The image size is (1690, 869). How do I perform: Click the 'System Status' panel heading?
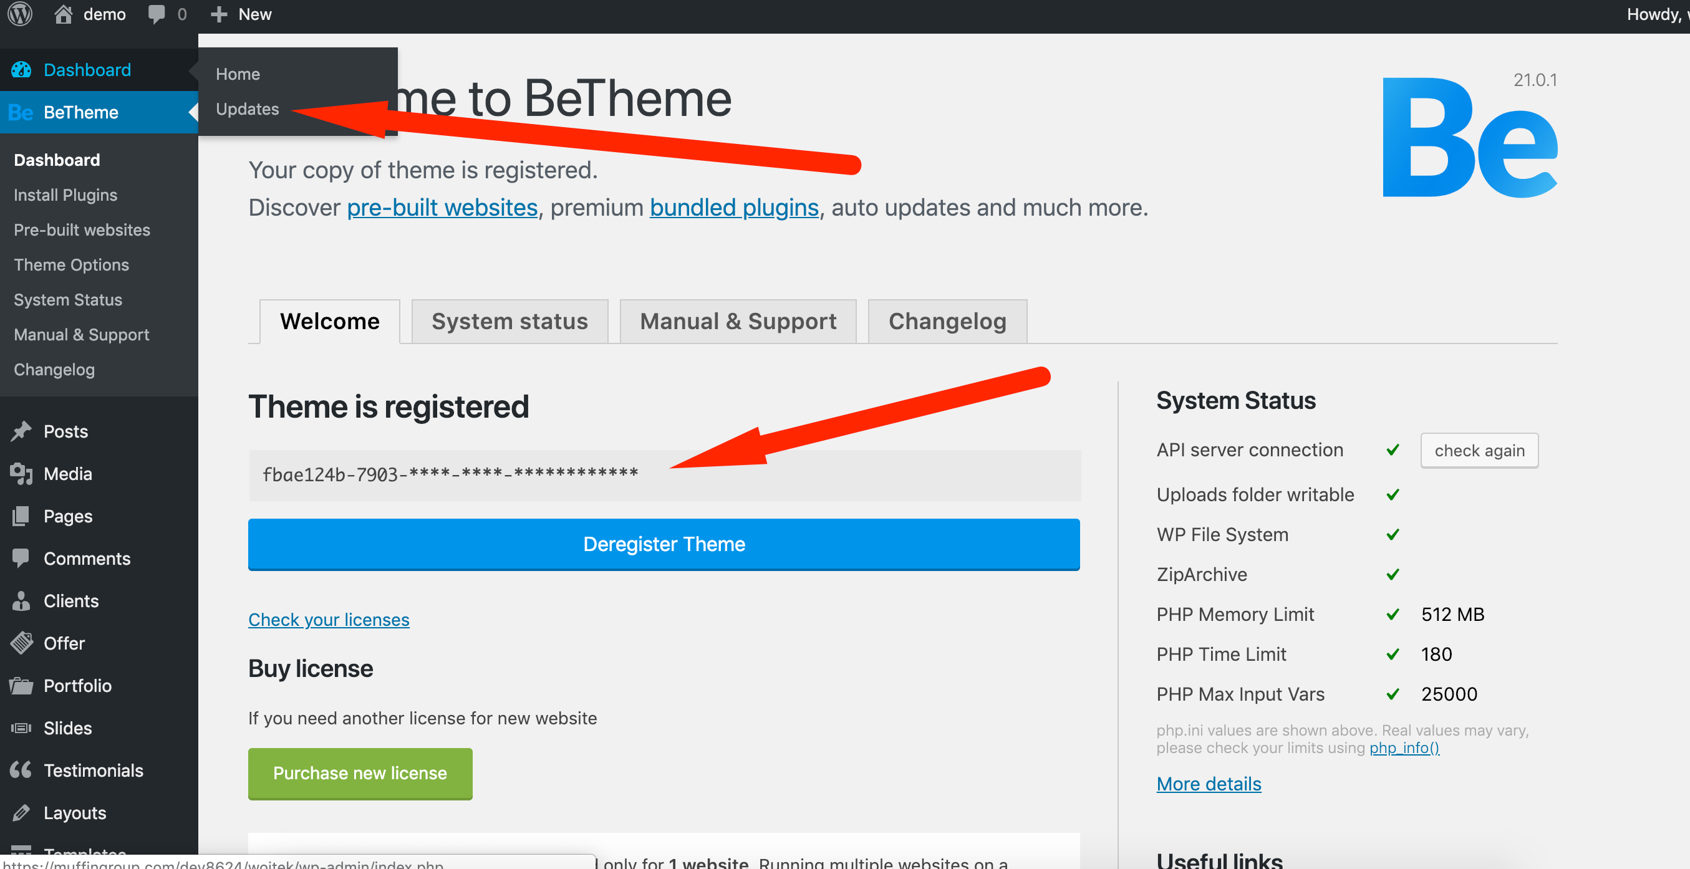tap(1236, 400)
